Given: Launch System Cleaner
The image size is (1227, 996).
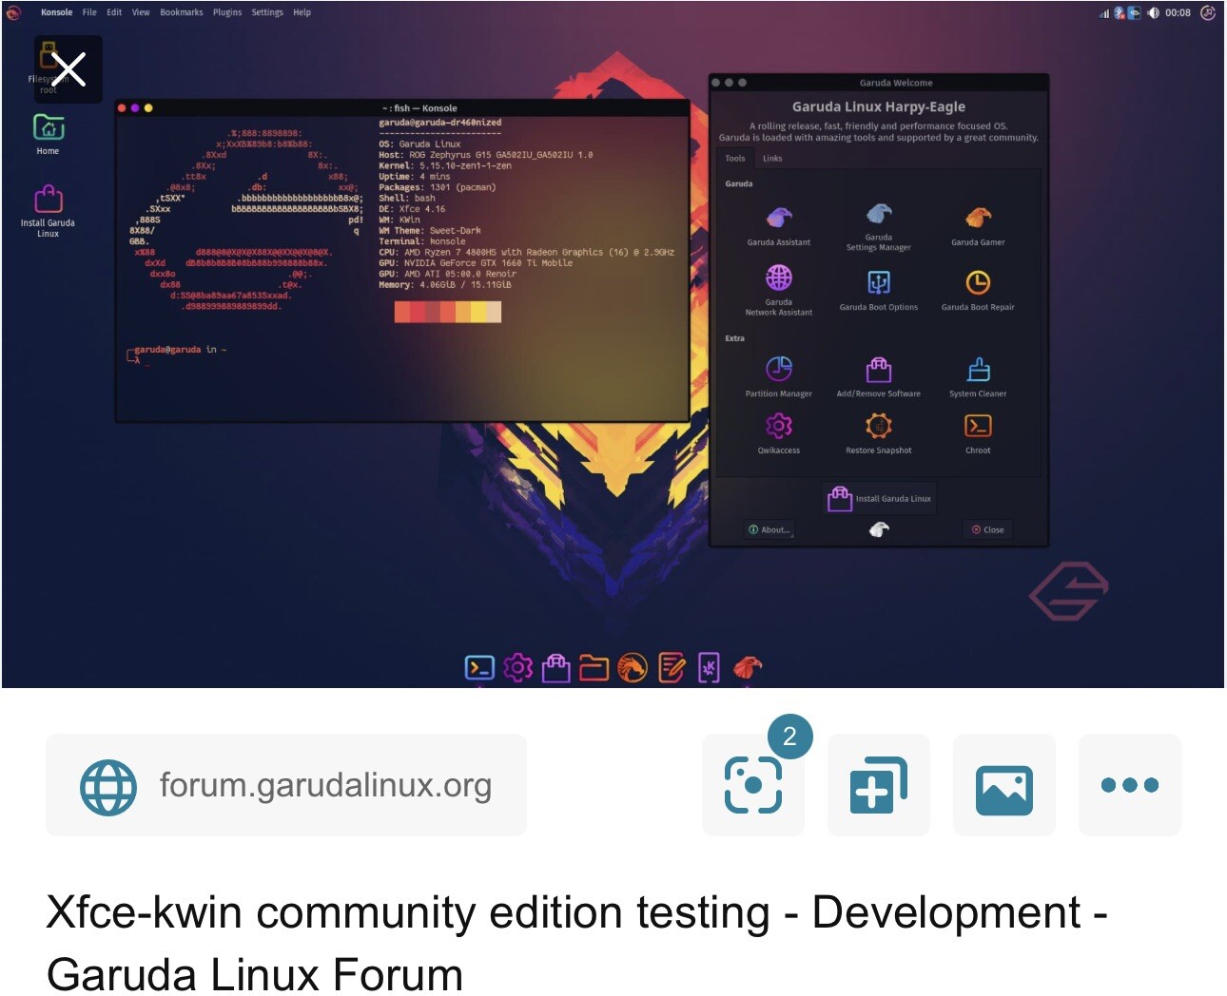Looking at the screenshot, I should [x=978, y=376].
